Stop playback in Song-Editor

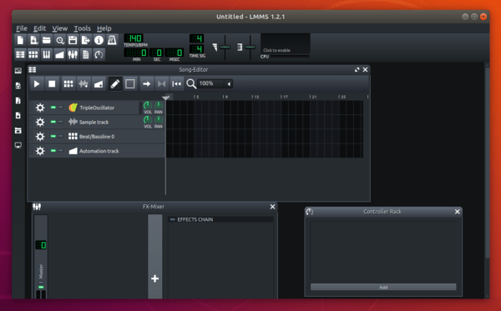pos(52,84)
